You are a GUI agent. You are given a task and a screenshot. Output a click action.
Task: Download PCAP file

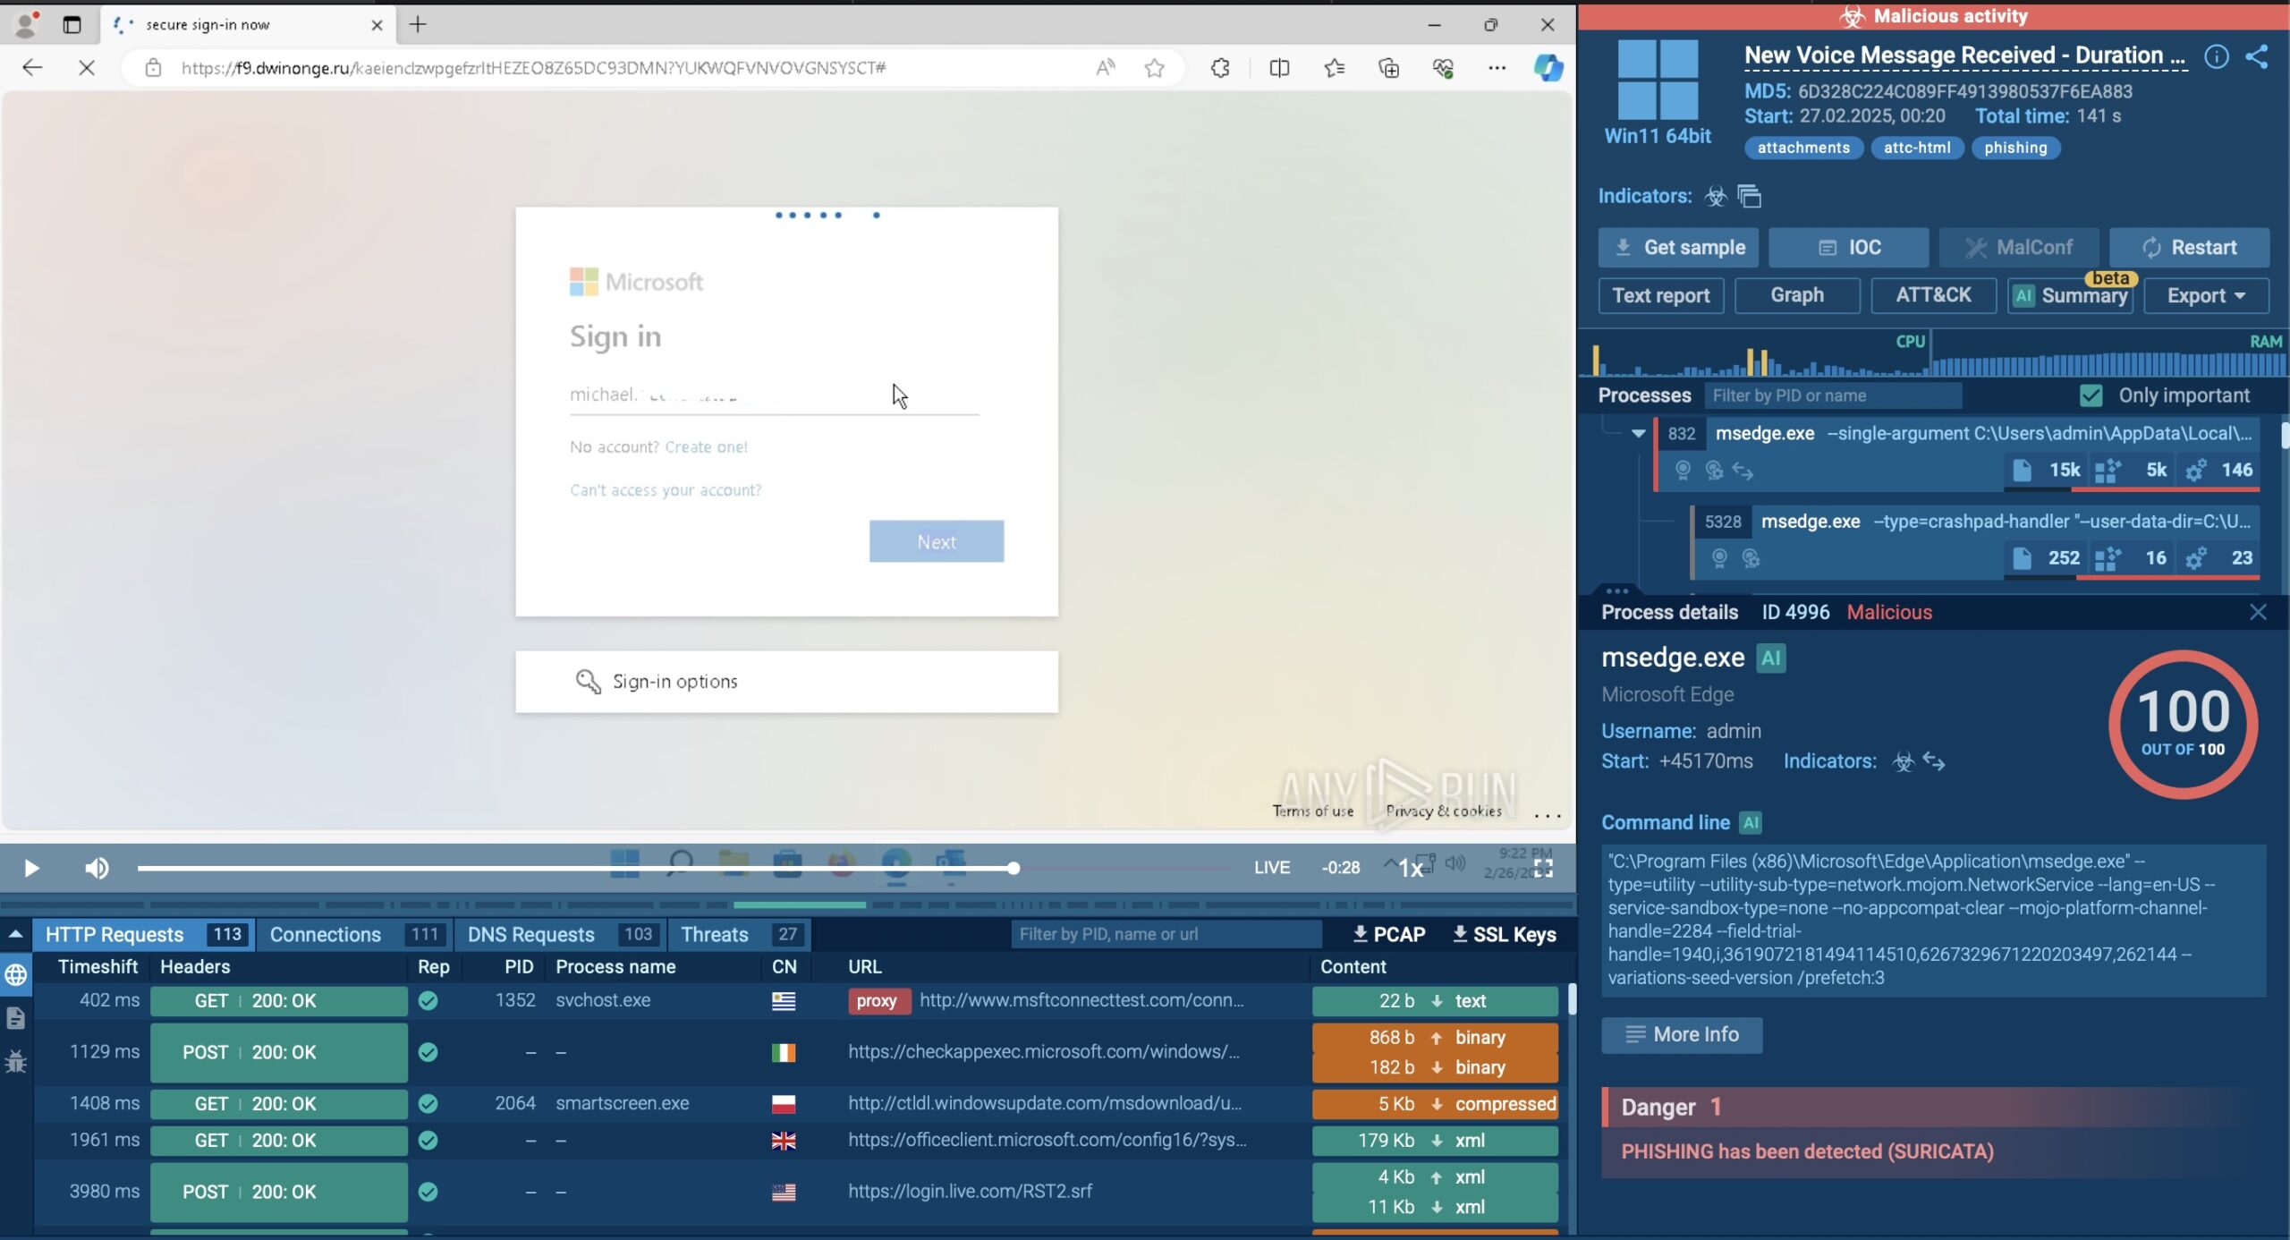coord(1388,934)
